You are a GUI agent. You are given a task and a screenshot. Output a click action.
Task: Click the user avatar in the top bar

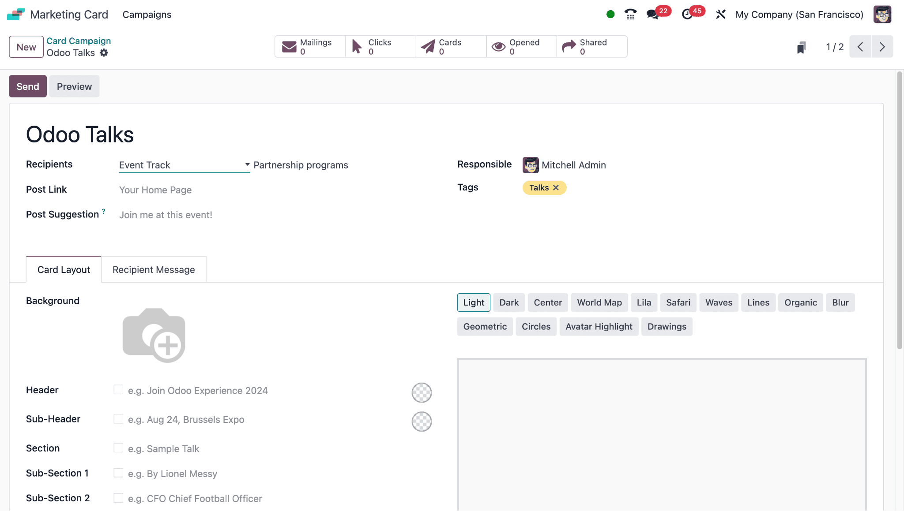[882, 15]
